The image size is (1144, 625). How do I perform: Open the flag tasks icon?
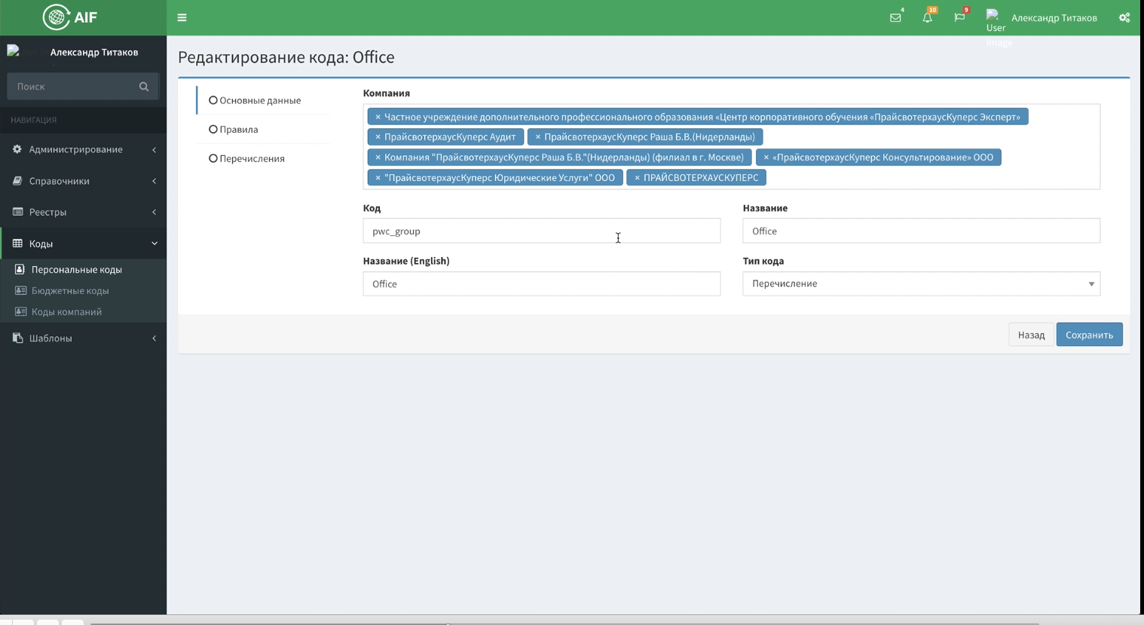coord(959,17)
